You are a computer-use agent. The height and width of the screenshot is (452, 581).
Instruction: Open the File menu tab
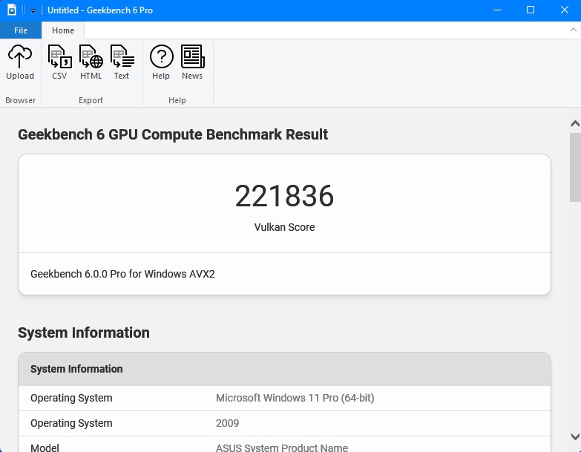21,30
